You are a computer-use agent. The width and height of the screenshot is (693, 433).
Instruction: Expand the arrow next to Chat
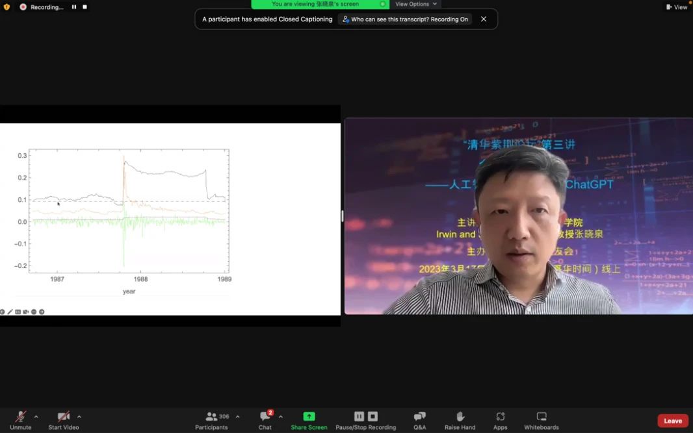pos(281,417)
